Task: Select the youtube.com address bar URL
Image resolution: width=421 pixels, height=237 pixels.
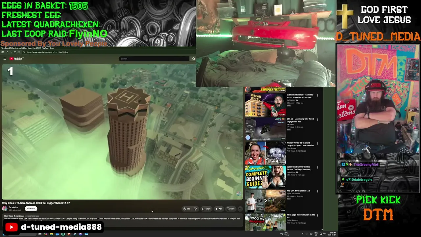Action: pos(48,52)
